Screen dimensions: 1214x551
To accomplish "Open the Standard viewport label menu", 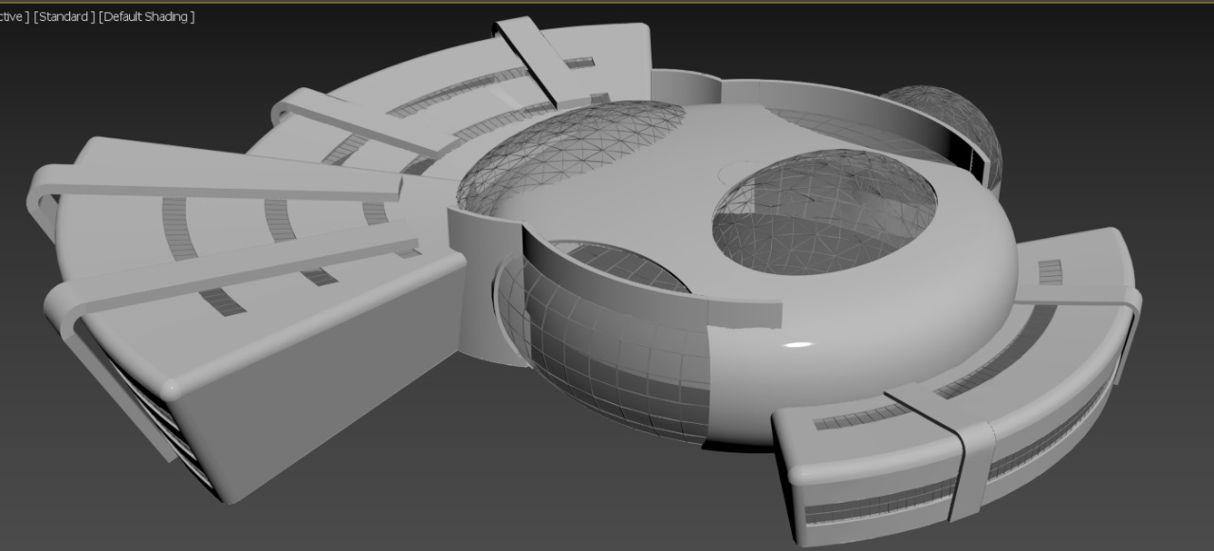I will tap(64, 17).
